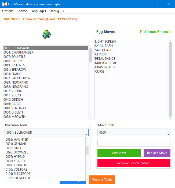Open the Options menu
The height and width of the screenshot is (188, 175).
pyautogui.click(x=8, y=11)
